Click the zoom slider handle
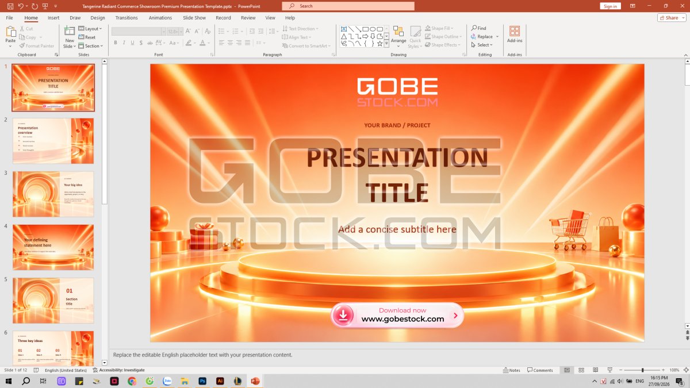The height and width of the screenshot is (388, 690). [643, 370]
